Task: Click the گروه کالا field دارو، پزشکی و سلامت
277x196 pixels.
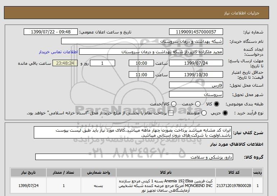Action: pos(134,157)
